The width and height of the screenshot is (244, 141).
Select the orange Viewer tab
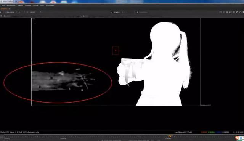(x=4, y=9)
